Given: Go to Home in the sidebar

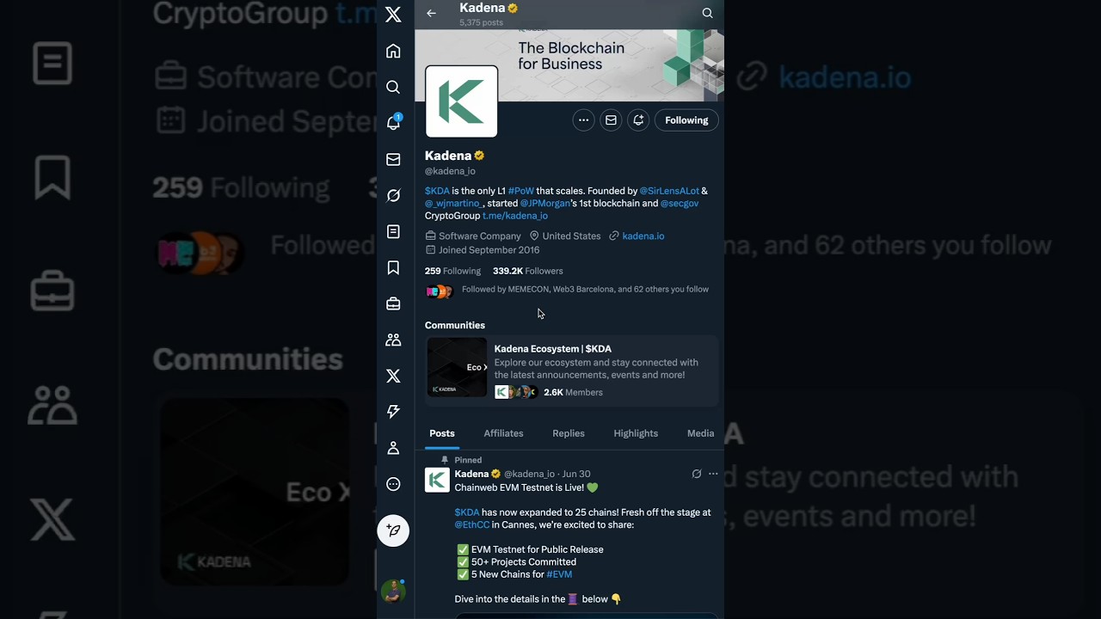Looking at the screenshot, I should tap(393, 52).
